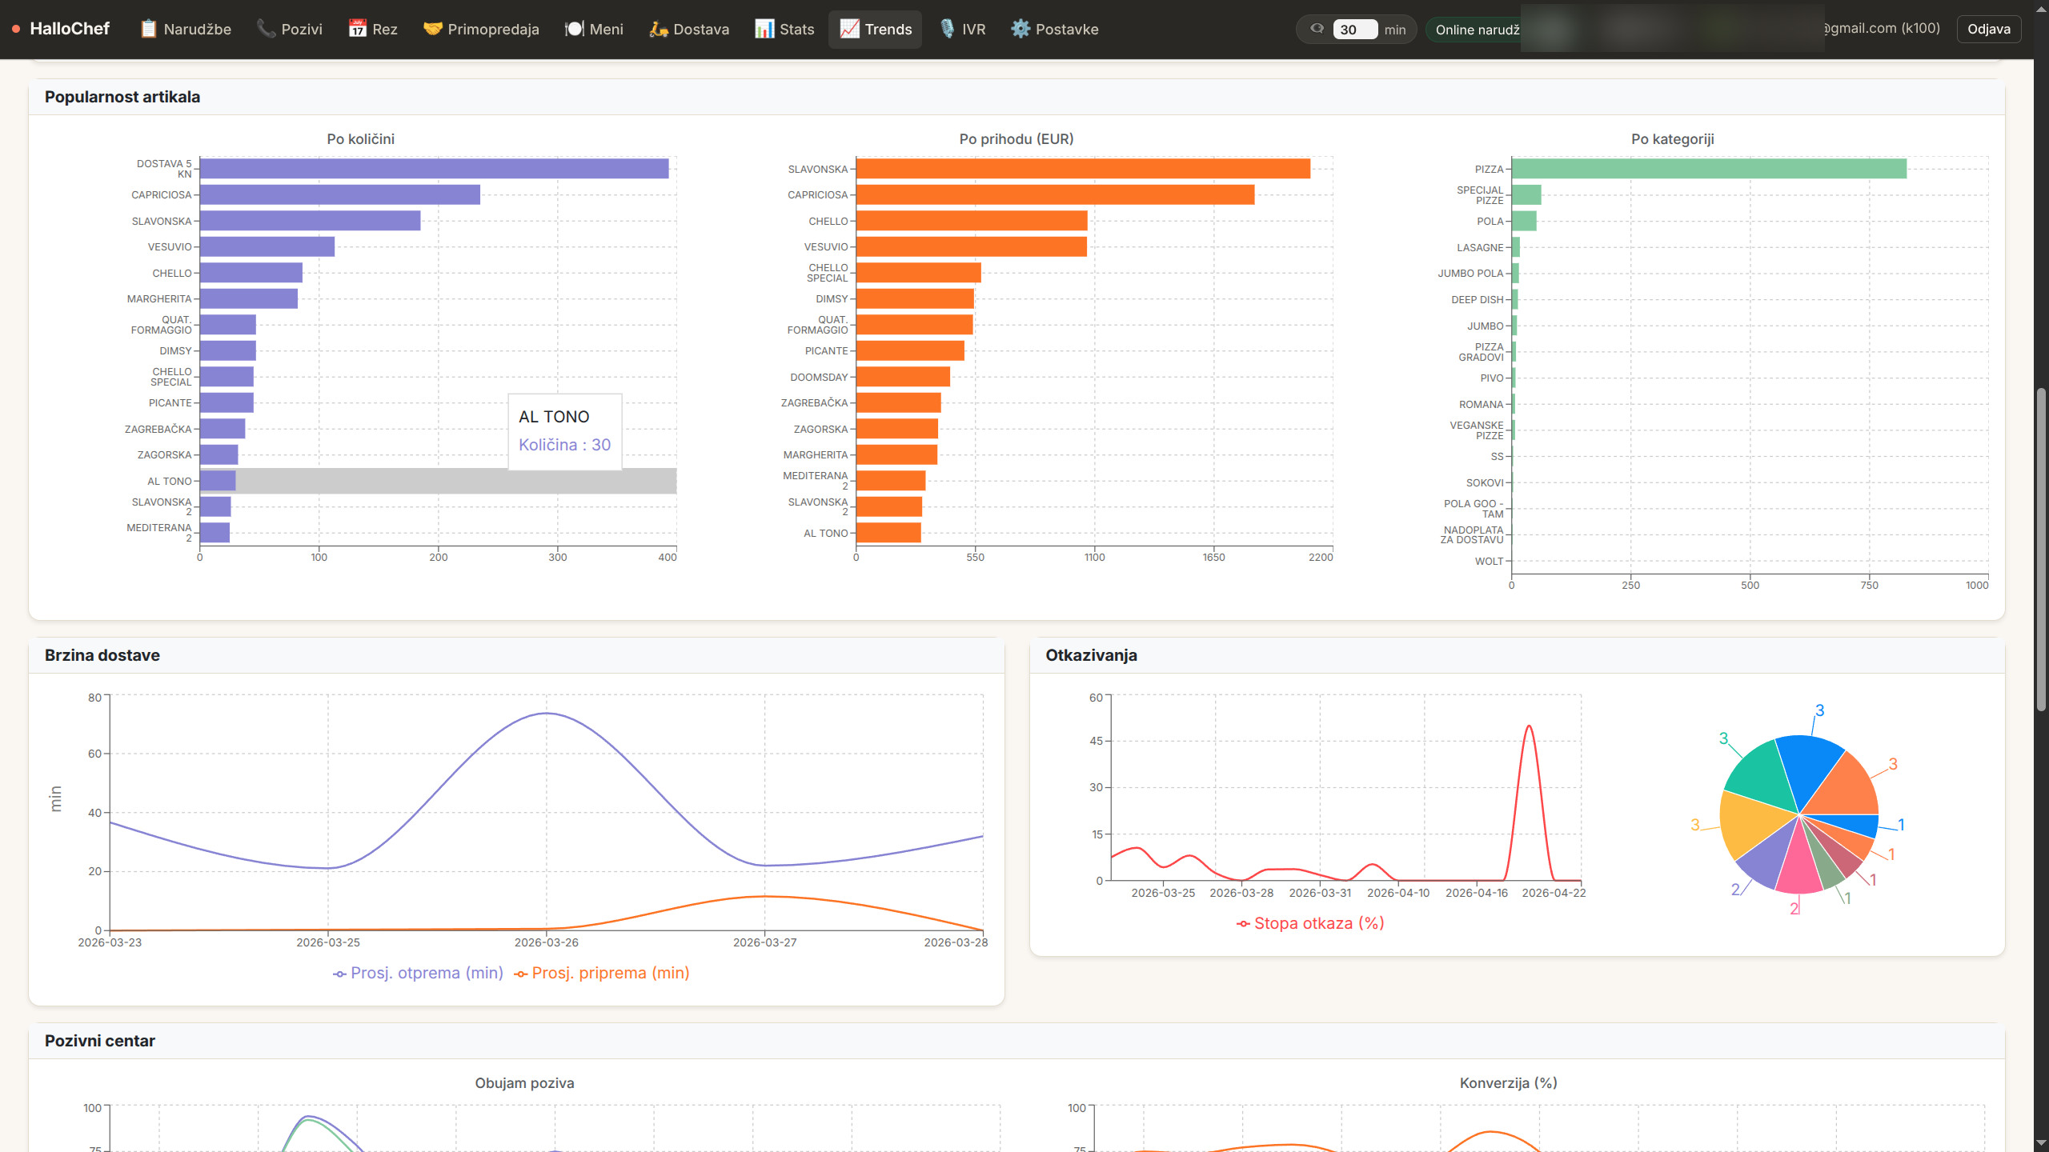
Task: Click the eye icon beside minutes field
Action: [1317, 29]
